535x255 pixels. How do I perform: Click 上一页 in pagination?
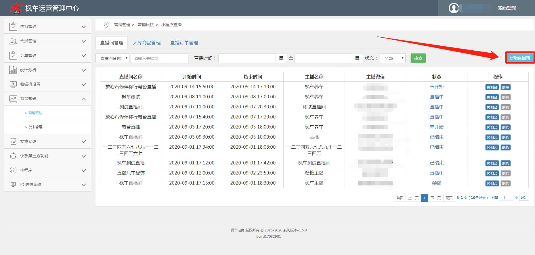pyautogui.click(x=413, y=198)
